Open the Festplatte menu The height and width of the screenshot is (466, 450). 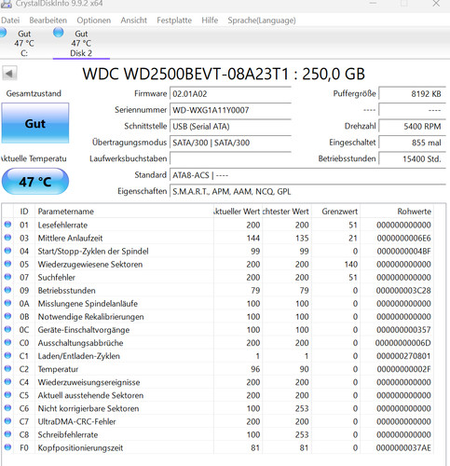point(174,21)
